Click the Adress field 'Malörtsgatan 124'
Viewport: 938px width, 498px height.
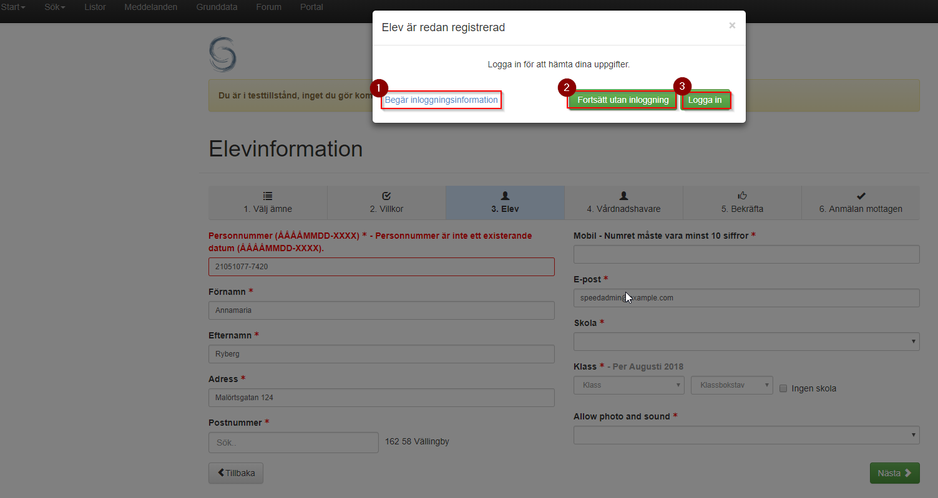[x=381, y=398]
